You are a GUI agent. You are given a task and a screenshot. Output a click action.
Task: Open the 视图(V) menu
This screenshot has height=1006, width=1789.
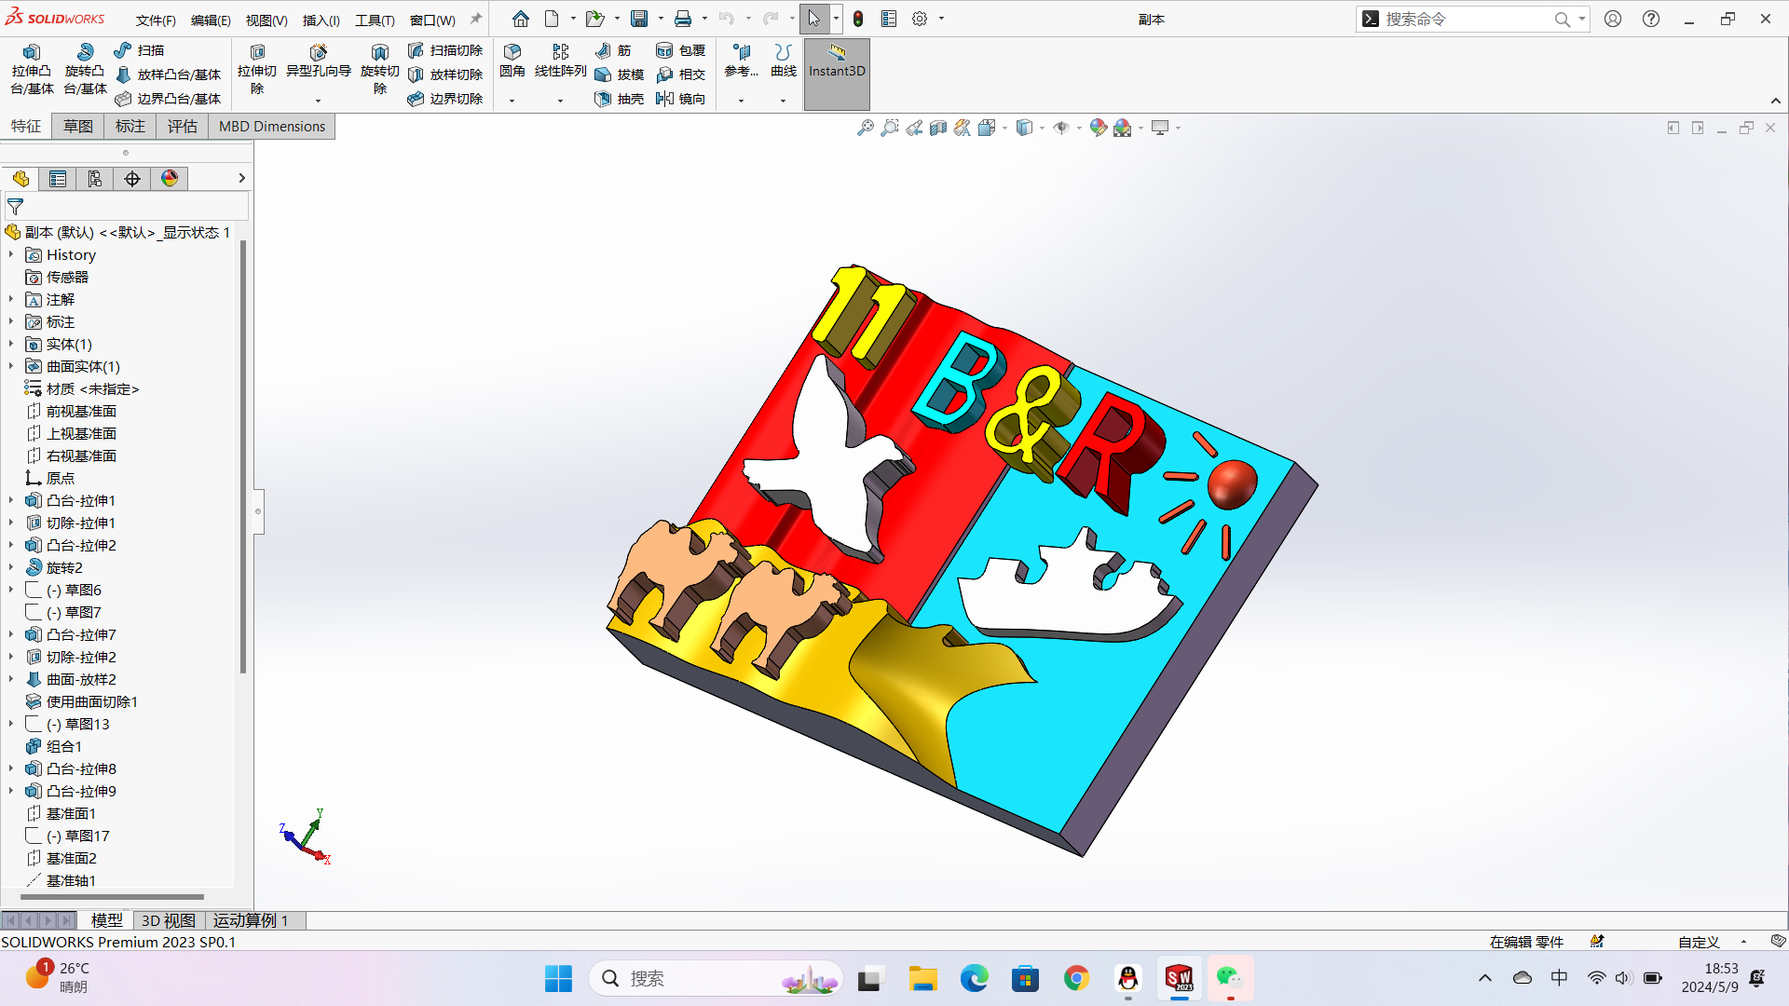pos(266,20)
